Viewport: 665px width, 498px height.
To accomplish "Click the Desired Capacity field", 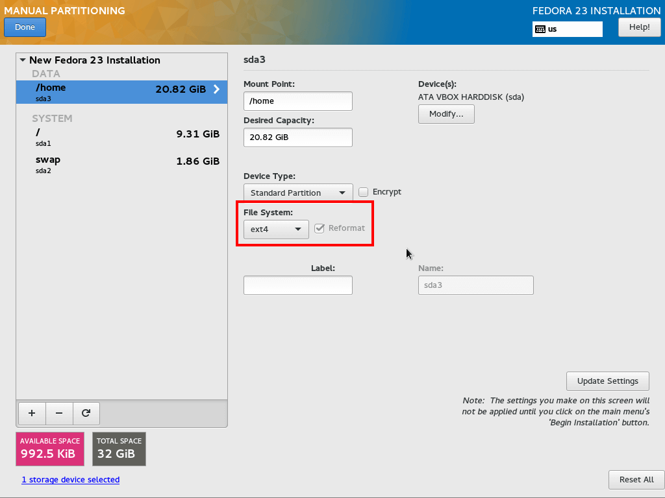I will pyautogui.click(x=297, y=137).
